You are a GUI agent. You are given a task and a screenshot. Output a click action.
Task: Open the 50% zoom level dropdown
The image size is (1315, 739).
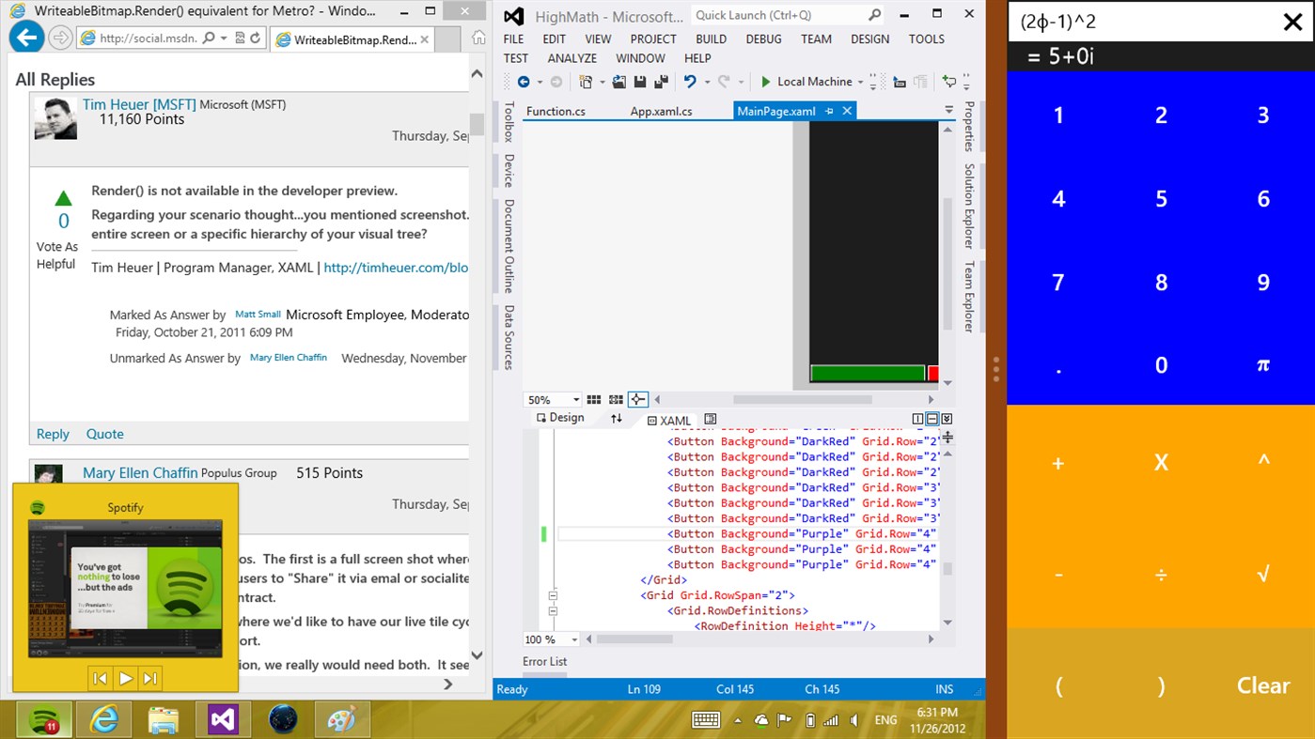pos(574,399)
